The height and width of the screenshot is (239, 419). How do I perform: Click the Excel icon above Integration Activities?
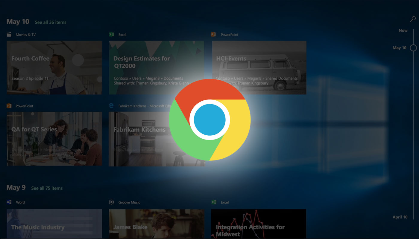[x=214, y=202]
